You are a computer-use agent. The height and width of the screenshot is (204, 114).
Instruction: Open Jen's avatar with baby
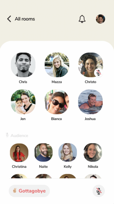[23, 102]
